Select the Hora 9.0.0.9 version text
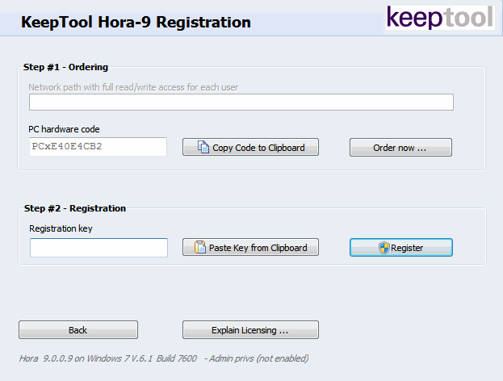Screen dimensions: 503x381 pyautogui.click(x=164, y=358)
